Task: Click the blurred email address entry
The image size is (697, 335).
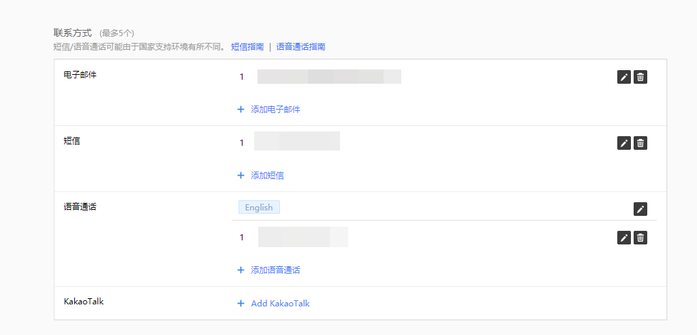Action: tap(329, 76)
